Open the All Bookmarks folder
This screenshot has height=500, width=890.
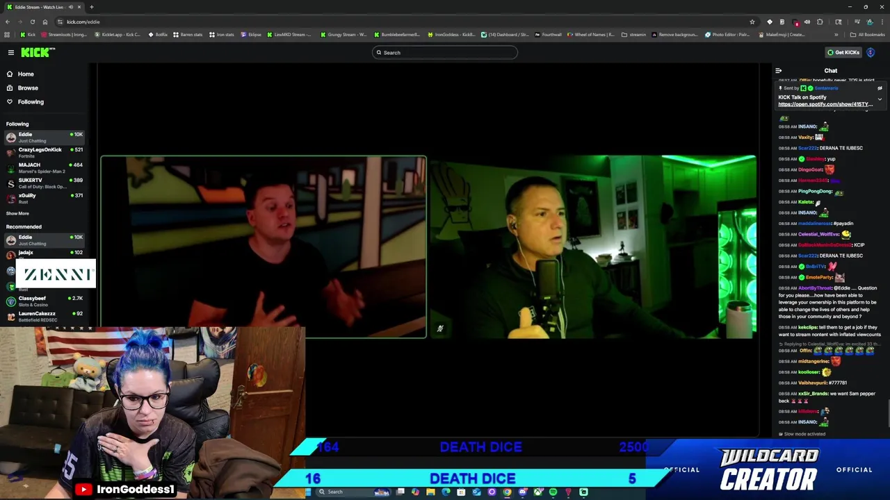pyautogui.click(x=868, y=35)
